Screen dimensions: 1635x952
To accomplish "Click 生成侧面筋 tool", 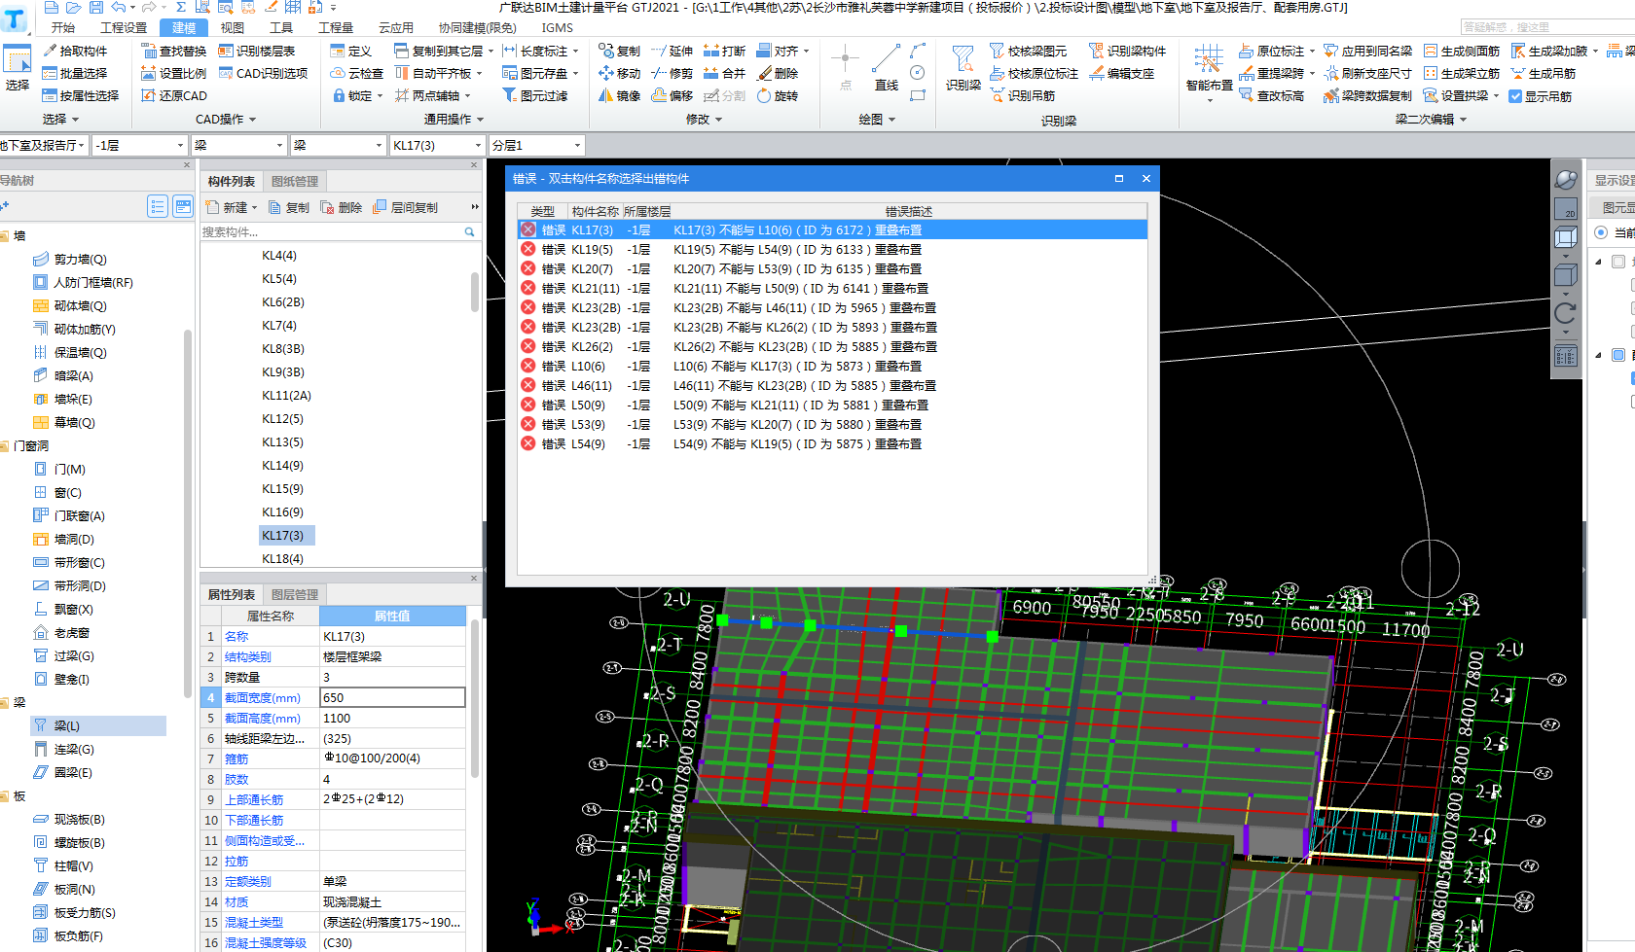I will coord(1462,51).
